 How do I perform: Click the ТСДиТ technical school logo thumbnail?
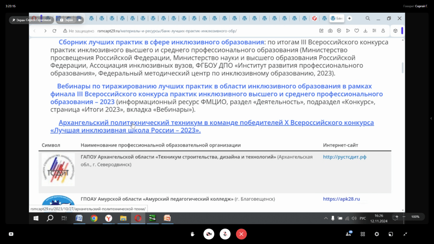point(58,169)
